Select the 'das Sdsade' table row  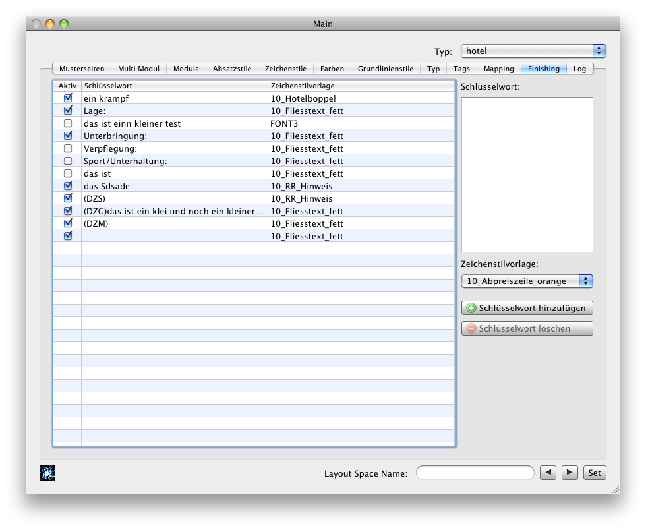(175, 186)
